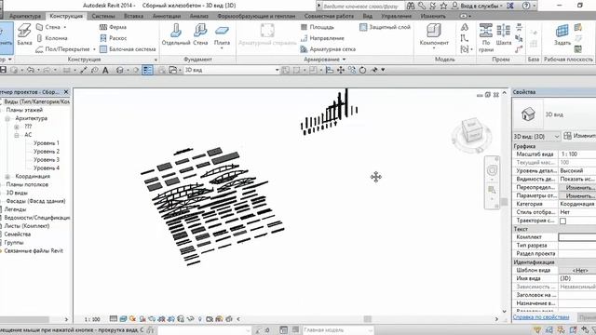The image size is (596, 335).
Task: Select the Площадь reinforcement tool
Action: point(318,27)
